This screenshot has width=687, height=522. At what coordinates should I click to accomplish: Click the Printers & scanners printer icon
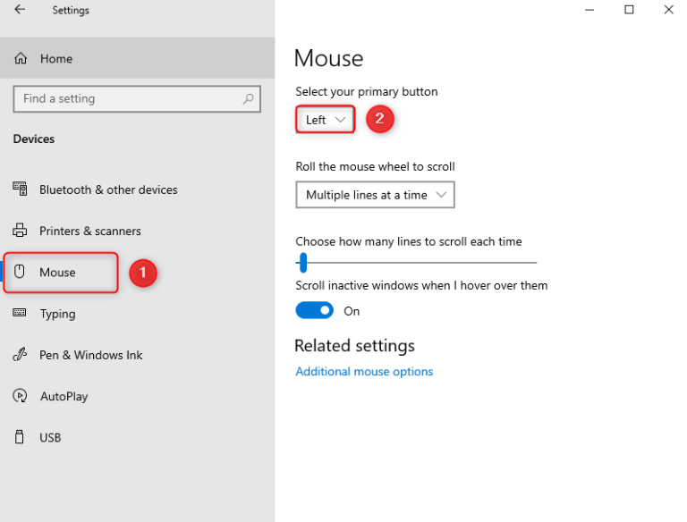point(21,231)
